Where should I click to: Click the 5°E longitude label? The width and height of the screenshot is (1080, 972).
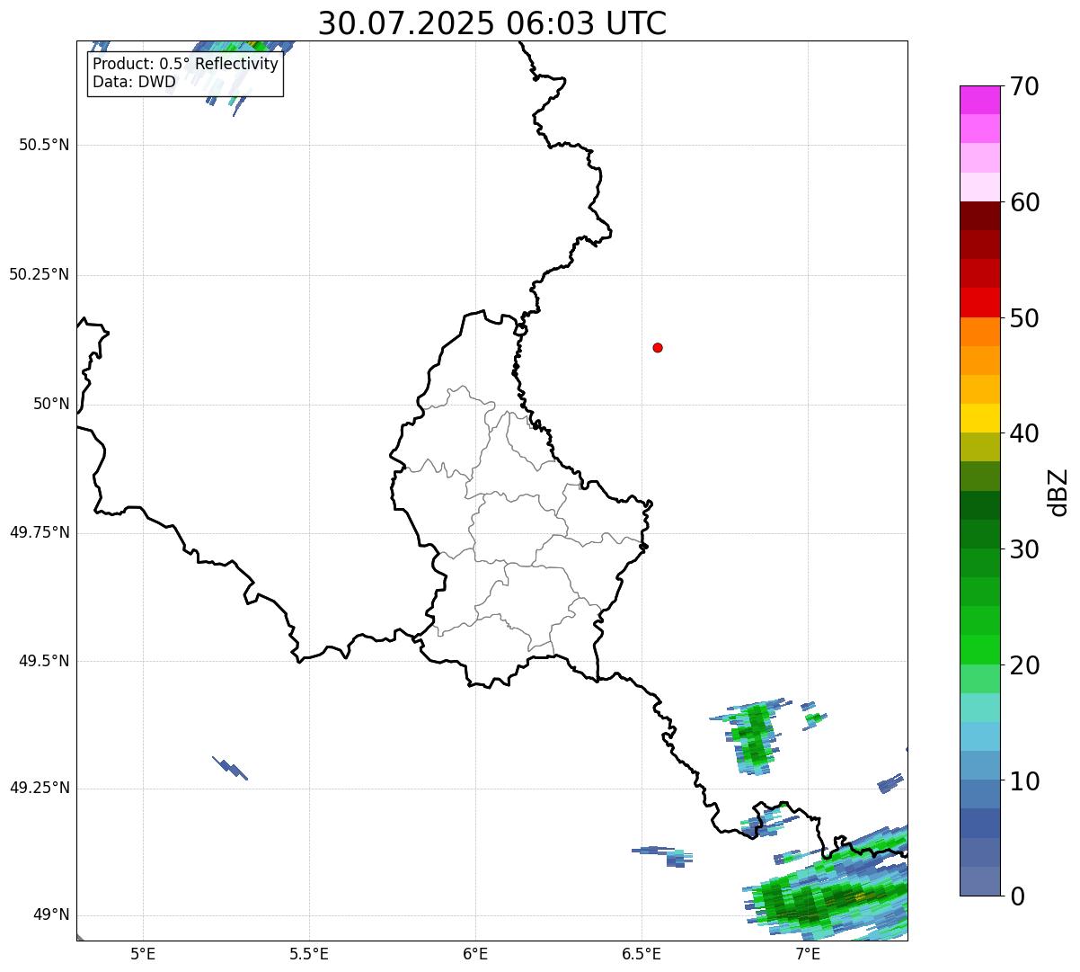(143, 953)
